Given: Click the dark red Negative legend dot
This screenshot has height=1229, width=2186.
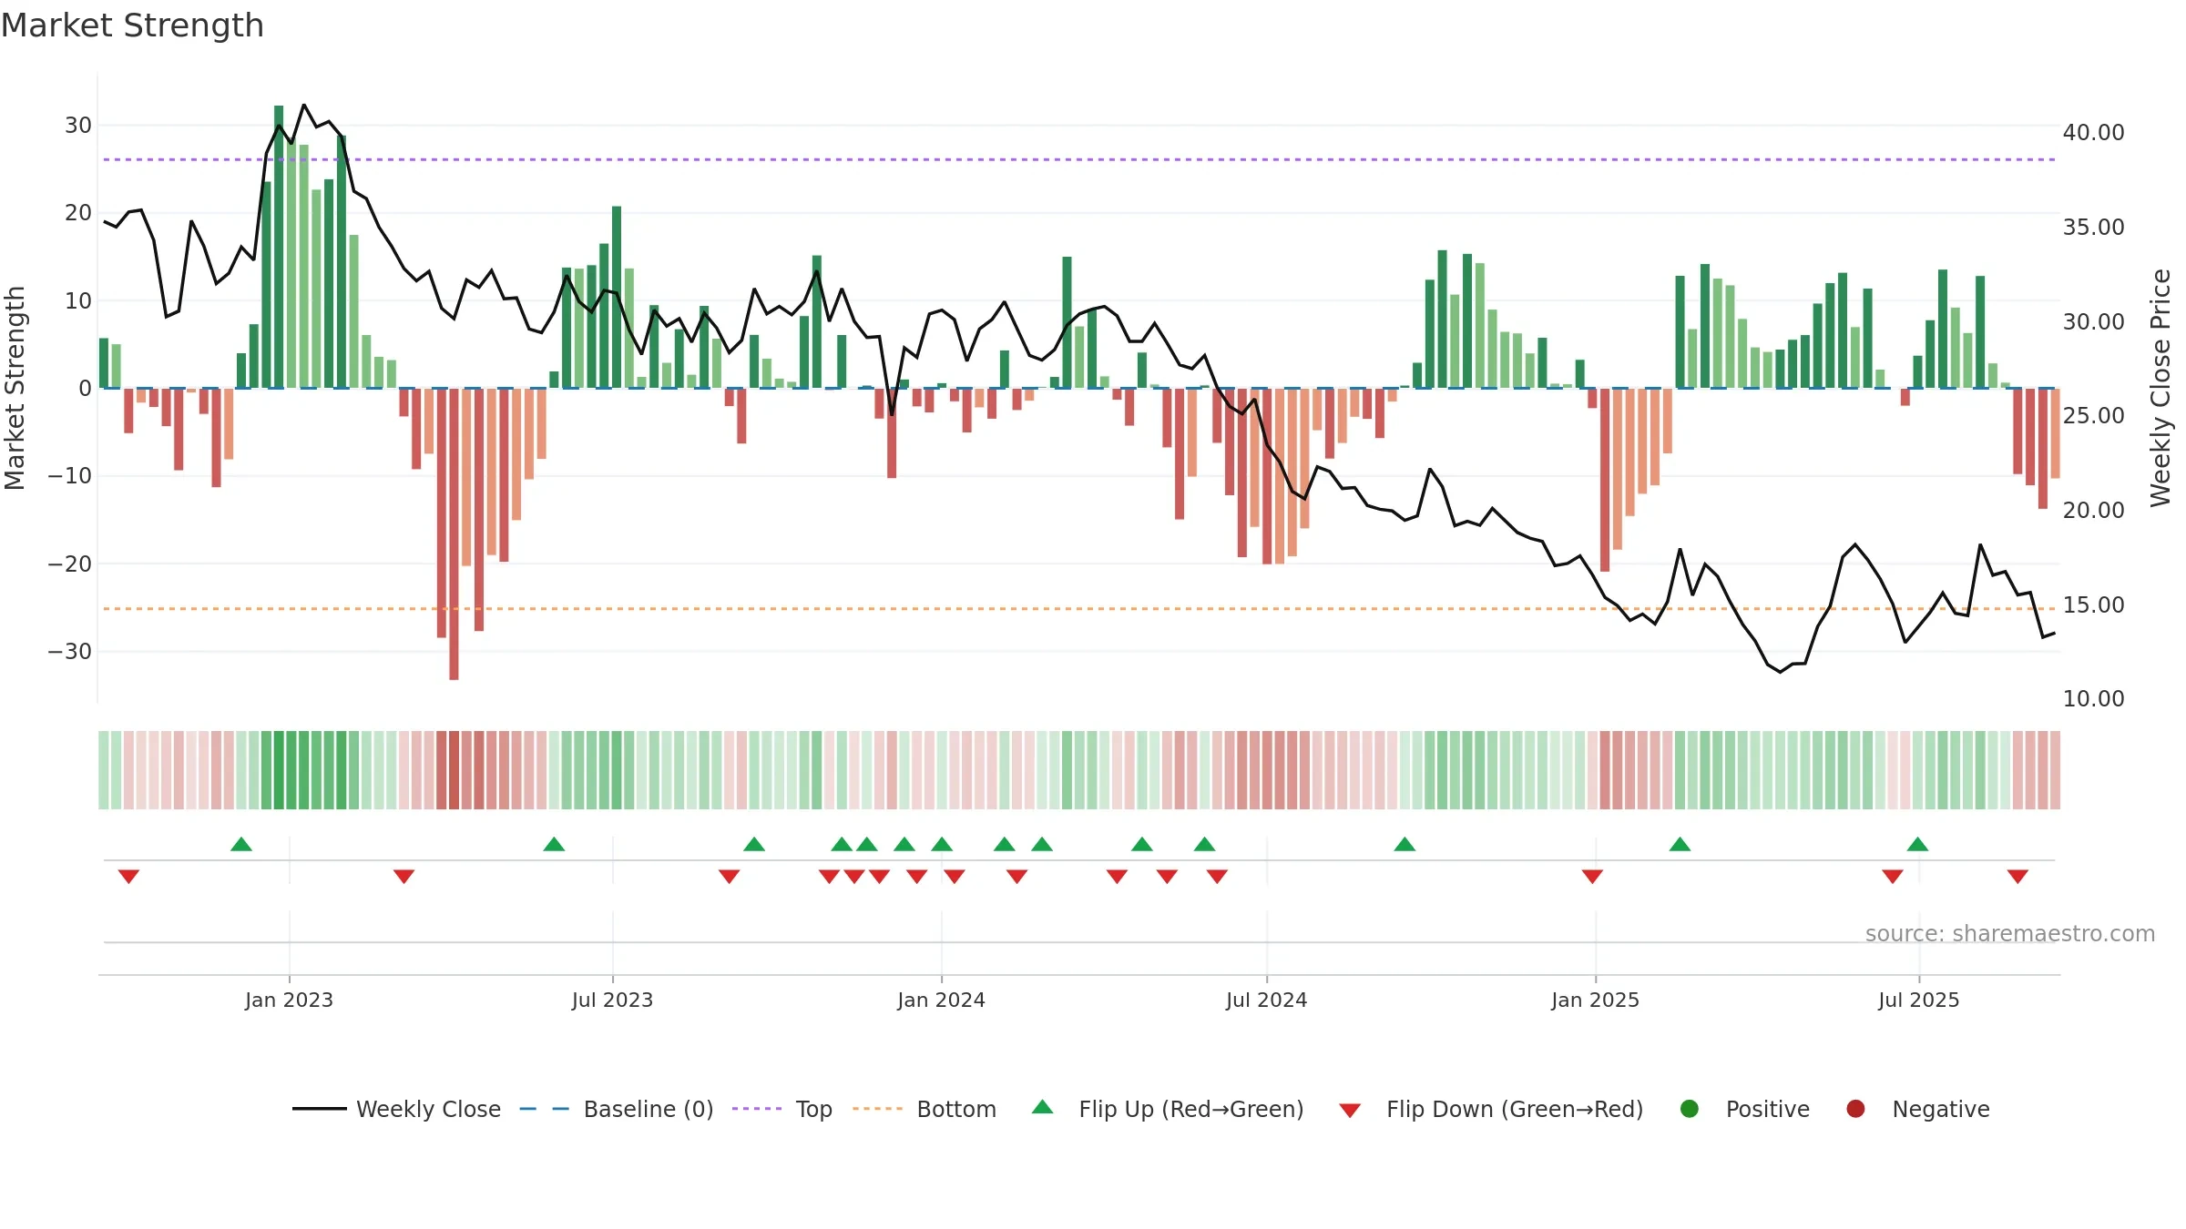Looking at the screenshot, I should [1855, 1109].
